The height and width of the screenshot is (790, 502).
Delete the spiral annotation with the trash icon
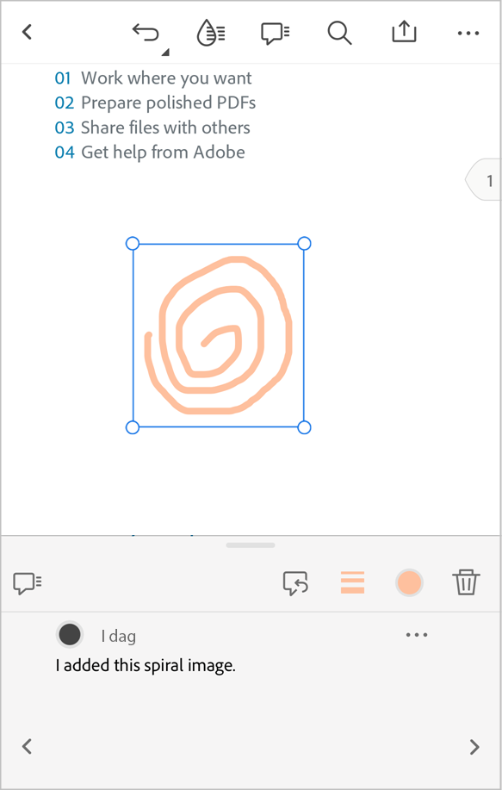point(467,582)
